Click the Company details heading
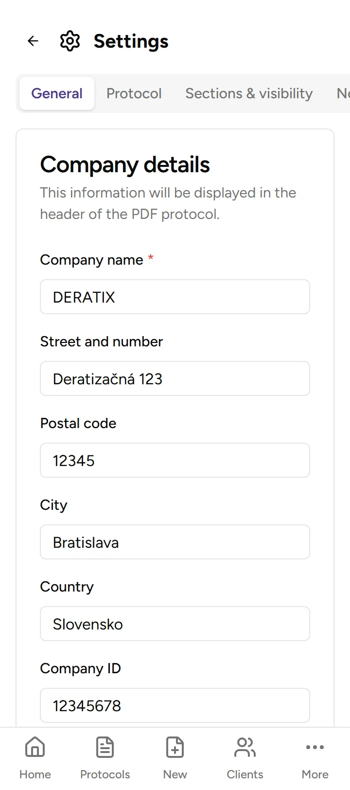The height and width of the screenshot is (790, 350). (125, 165)
